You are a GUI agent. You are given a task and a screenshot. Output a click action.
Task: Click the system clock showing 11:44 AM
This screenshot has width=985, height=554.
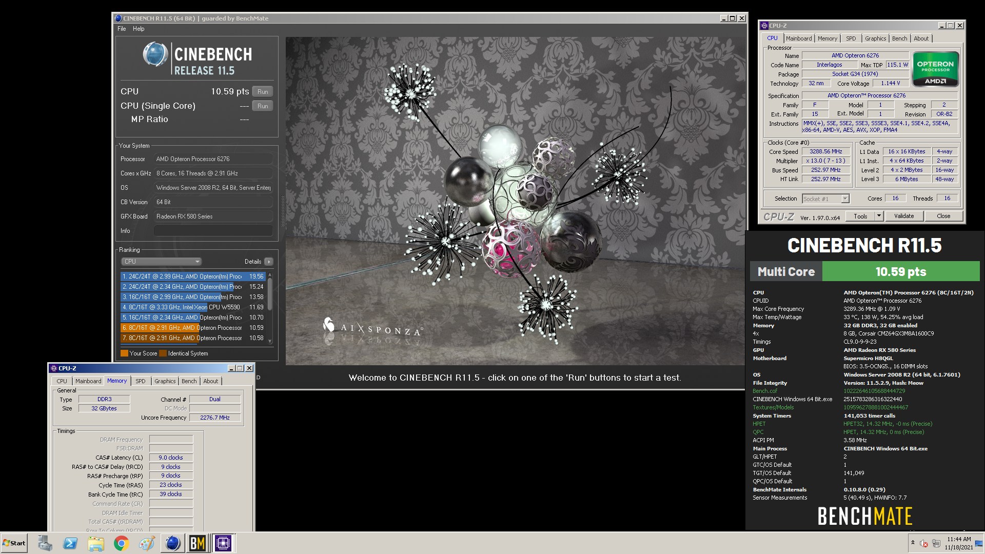pyautogui.click(x=959, y=543)
